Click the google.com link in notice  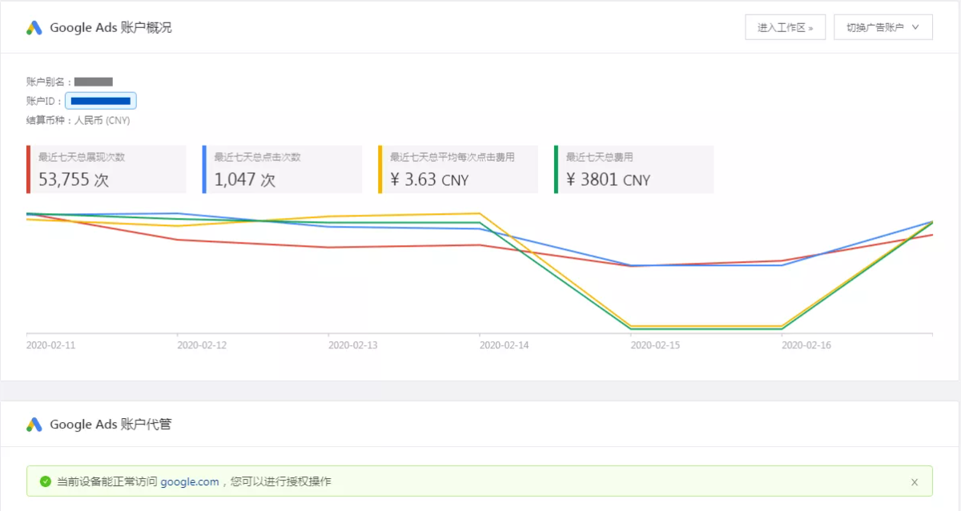tap(190, 482)
